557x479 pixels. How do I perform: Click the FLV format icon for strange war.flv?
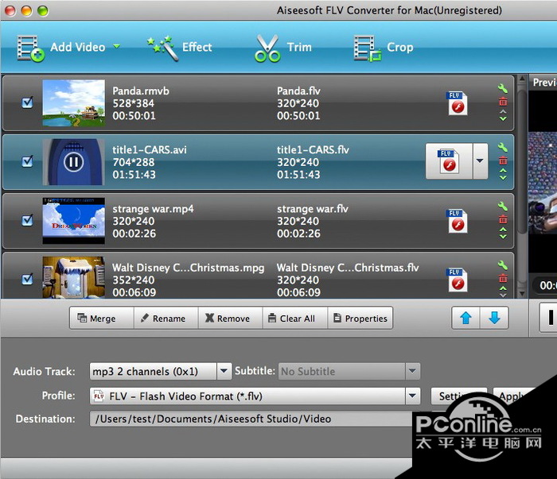(x=457, y=221)
